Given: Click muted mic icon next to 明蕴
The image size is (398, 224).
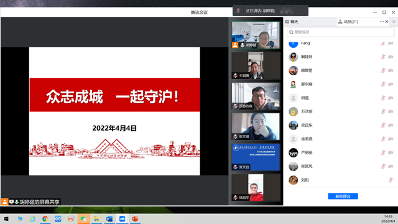Looking at the screenshot, I should (383, 98).
